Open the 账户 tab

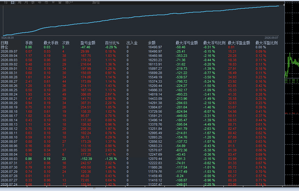(x=69, y=2)
